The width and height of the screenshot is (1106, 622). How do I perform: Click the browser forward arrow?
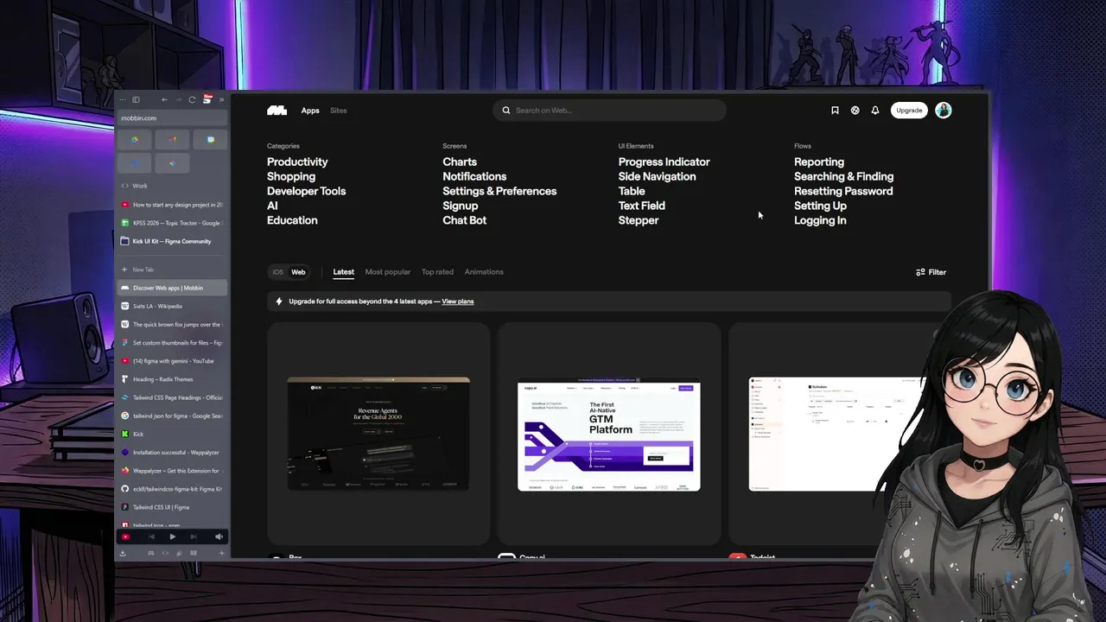(178, 99)
